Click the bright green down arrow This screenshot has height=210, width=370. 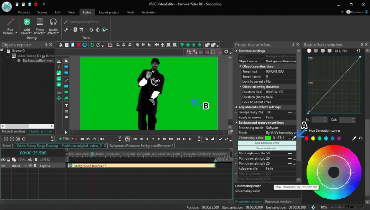188,45
